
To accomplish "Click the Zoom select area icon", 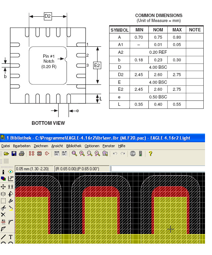I will 105,154.
